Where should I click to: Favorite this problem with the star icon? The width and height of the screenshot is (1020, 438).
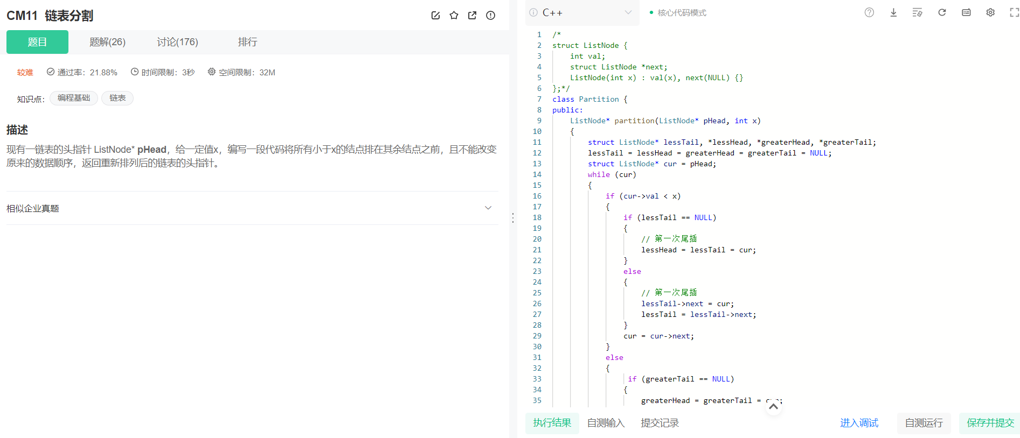tap(454, 16)
